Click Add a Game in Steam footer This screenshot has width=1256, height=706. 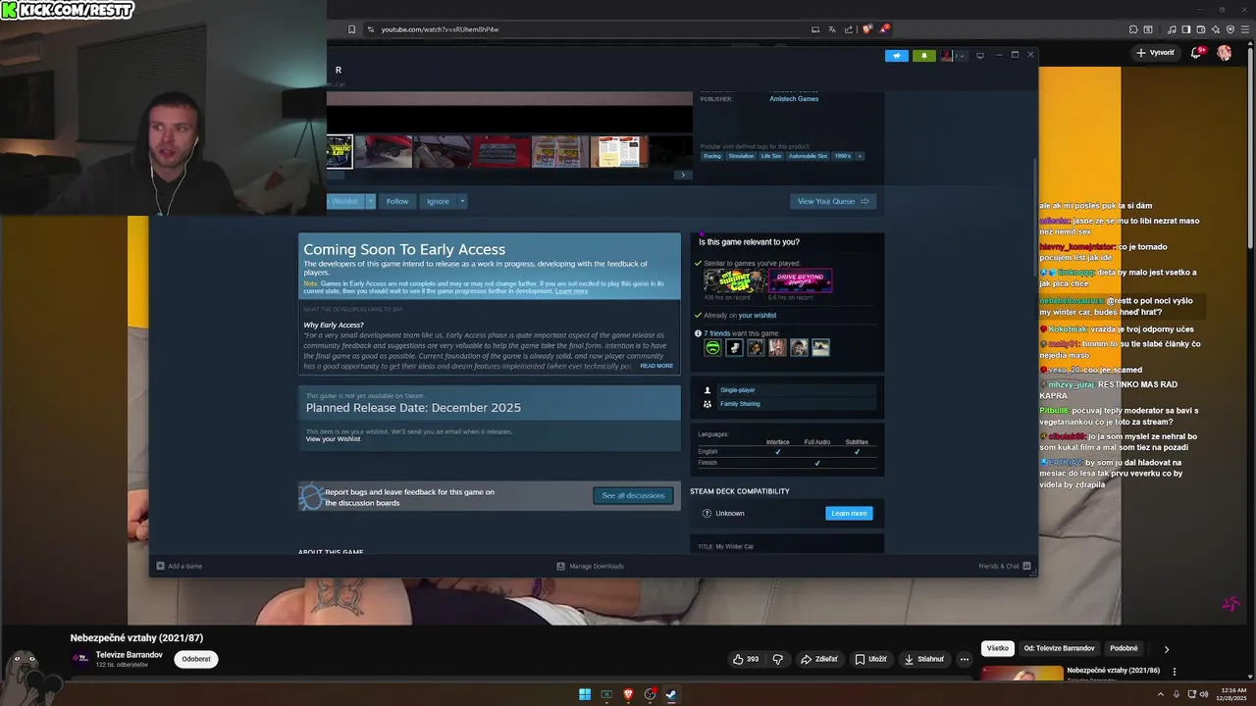point(180,566)
